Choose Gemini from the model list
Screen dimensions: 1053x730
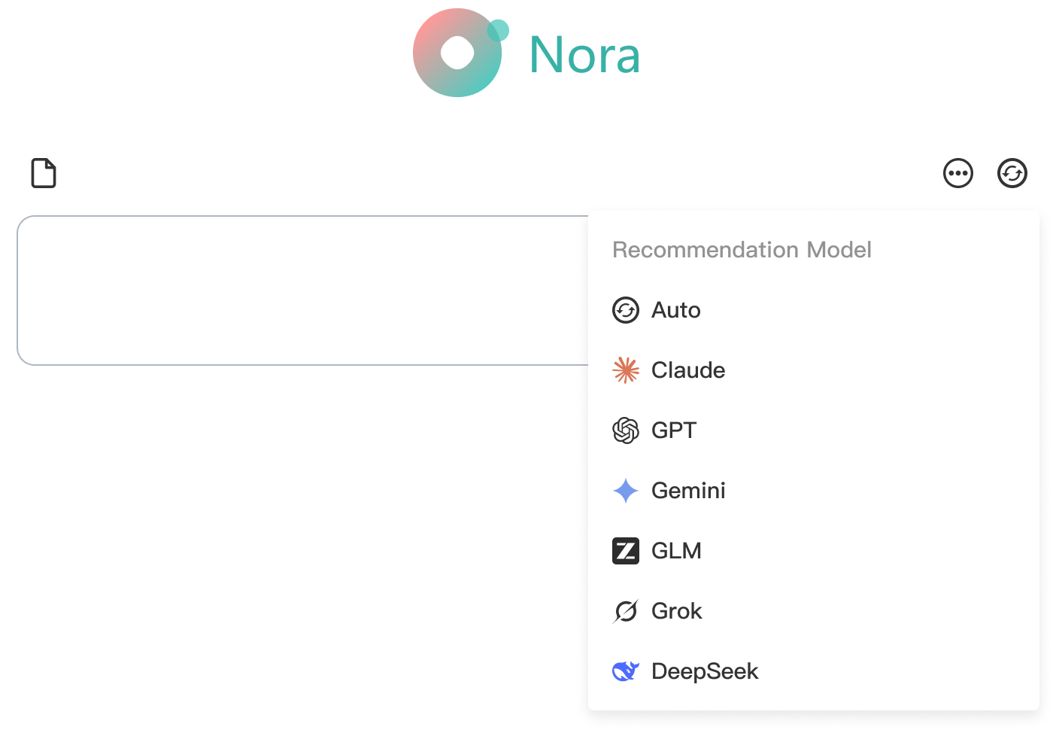click(x=688, y=491)
